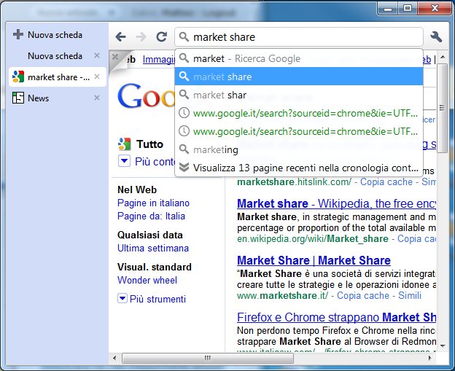Open Market share Wikipedia result

coord(336,203)
